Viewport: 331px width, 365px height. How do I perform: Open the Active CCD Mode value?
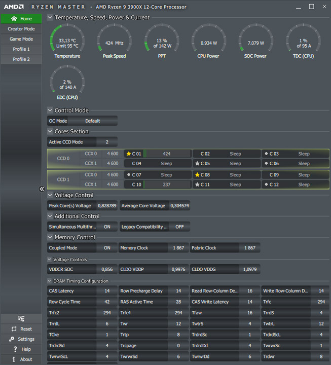click(x=107, y=142)
